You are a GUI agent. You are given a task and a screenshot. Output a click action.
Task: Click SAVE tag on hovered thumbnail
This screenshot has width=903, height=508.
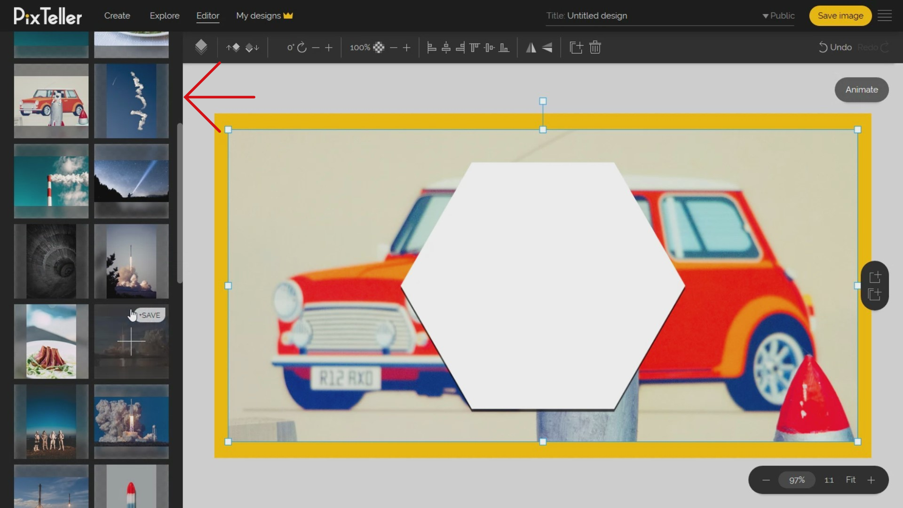click(150, 315)
